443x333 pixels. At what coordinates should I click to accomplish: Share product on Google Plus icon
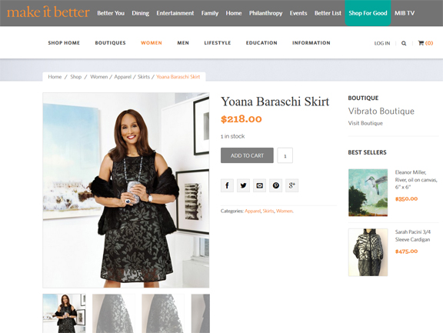pyautogui.click(x=291, y=185)
